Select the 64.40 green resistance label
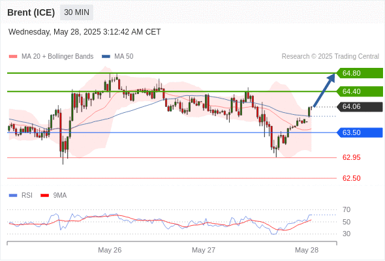The image size is (385, 261). click(x=360, y=91)
